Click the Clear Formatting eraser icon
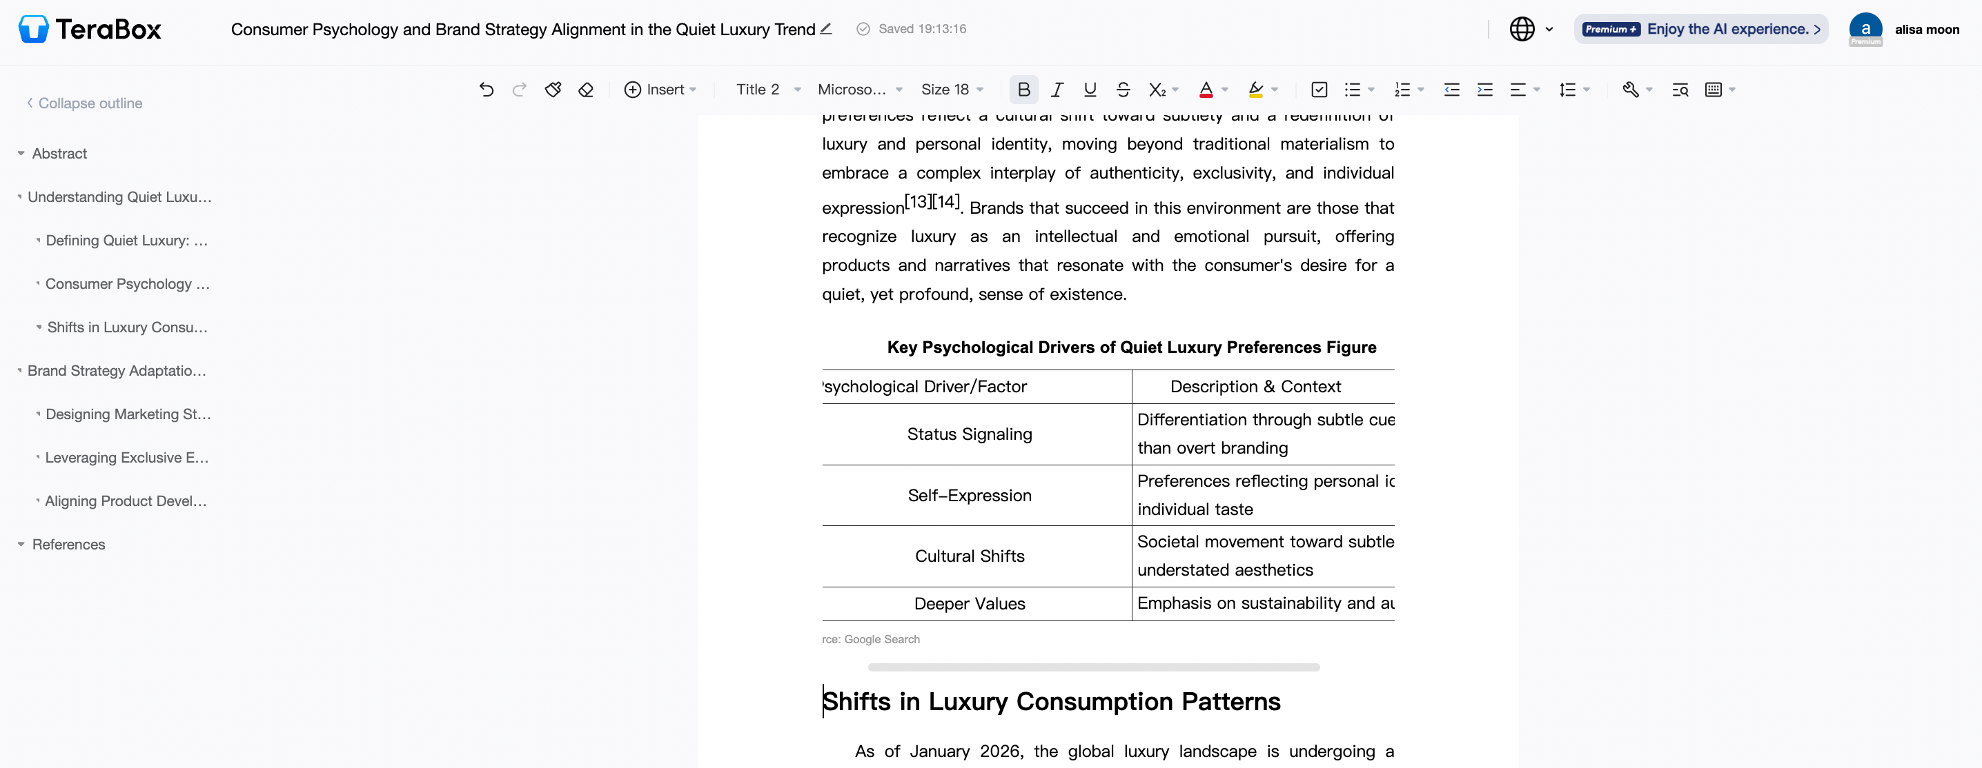Image resolution: width=1982 pixels, height=768 pixels. 585,89
